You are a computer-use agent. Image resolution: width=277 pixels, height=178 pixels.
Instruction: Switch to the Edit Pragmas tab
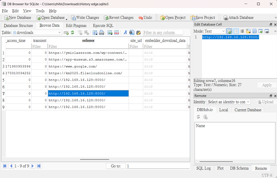(76, 26)
